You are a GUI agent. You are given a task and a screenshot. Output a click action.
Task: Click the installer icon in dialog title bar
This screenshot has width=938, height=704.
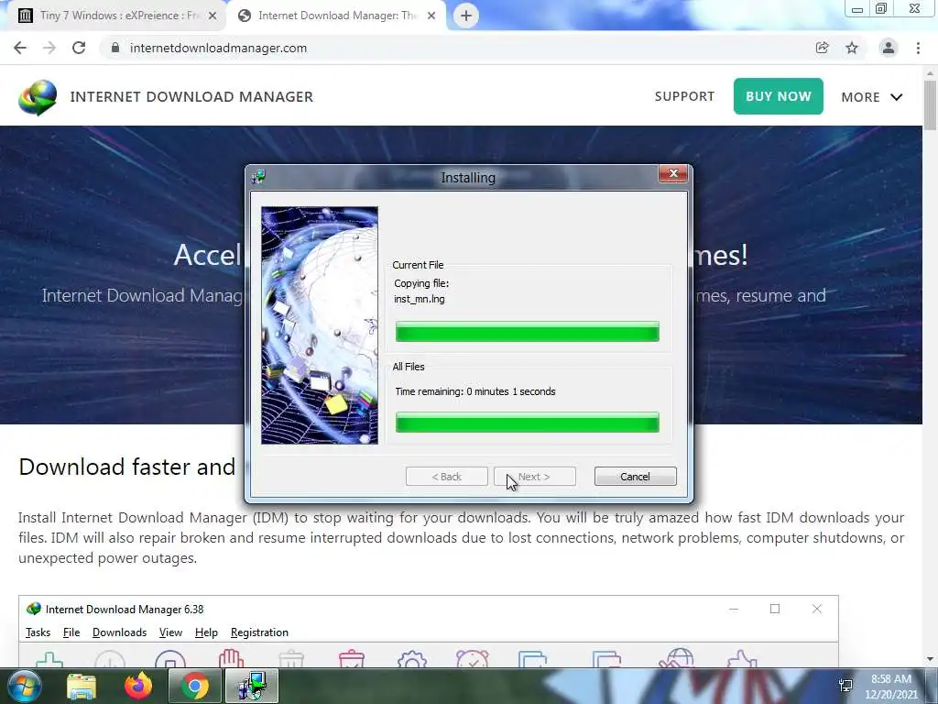258,177
